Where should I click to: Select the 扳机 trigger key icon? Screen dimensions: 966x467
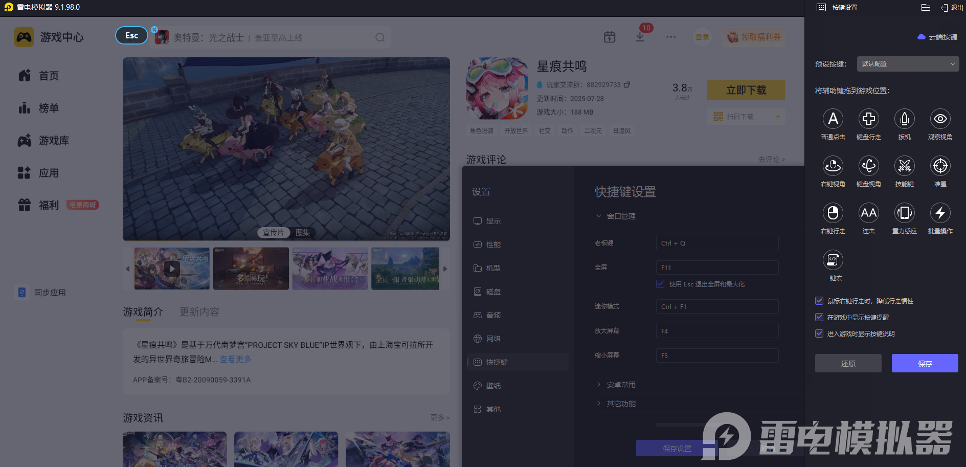(905, 119)
